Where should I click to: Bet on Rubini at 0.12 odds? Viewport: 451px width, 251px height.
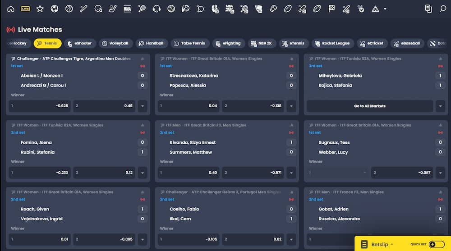point(104,173)
